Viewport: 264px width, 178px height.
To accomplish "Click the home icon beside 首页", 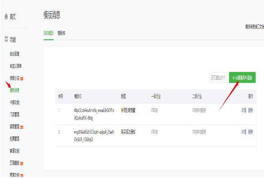I will (x=6, y=16).
